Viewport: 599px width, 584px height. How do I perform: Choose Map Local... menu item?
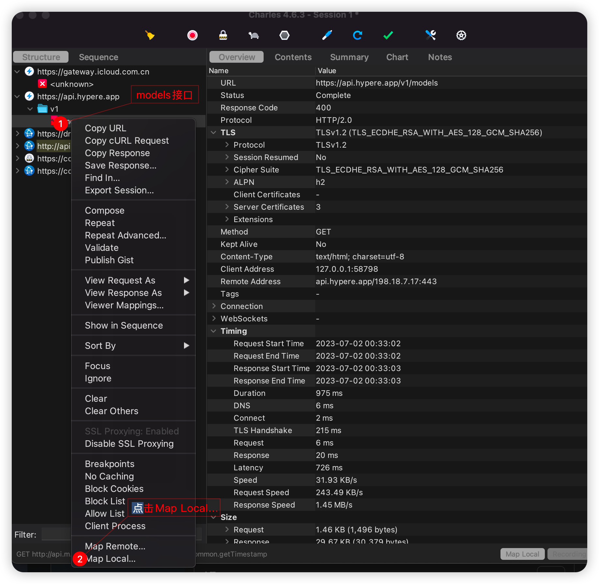[133, 559]
